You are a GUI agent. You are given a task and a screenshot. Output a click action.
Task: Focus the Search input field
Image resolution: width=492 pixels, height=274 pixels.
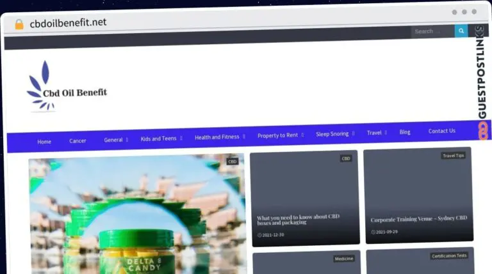[x=433, y=31]
